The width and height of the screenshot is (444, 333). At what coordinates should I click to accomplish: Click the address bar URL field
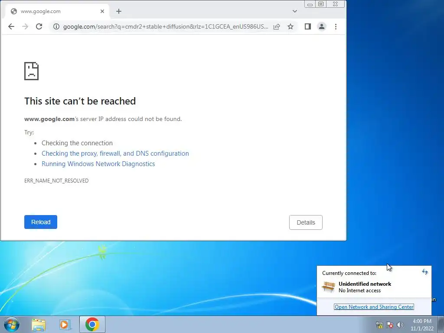(x=166, y=26)
